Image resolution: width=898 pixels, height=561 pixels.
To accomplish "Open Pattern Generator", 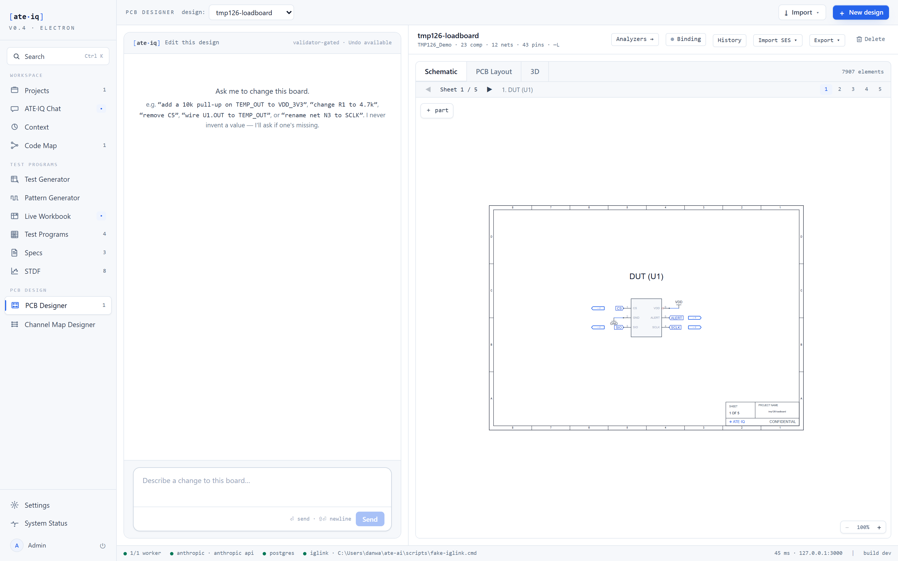I will [58, 198].
